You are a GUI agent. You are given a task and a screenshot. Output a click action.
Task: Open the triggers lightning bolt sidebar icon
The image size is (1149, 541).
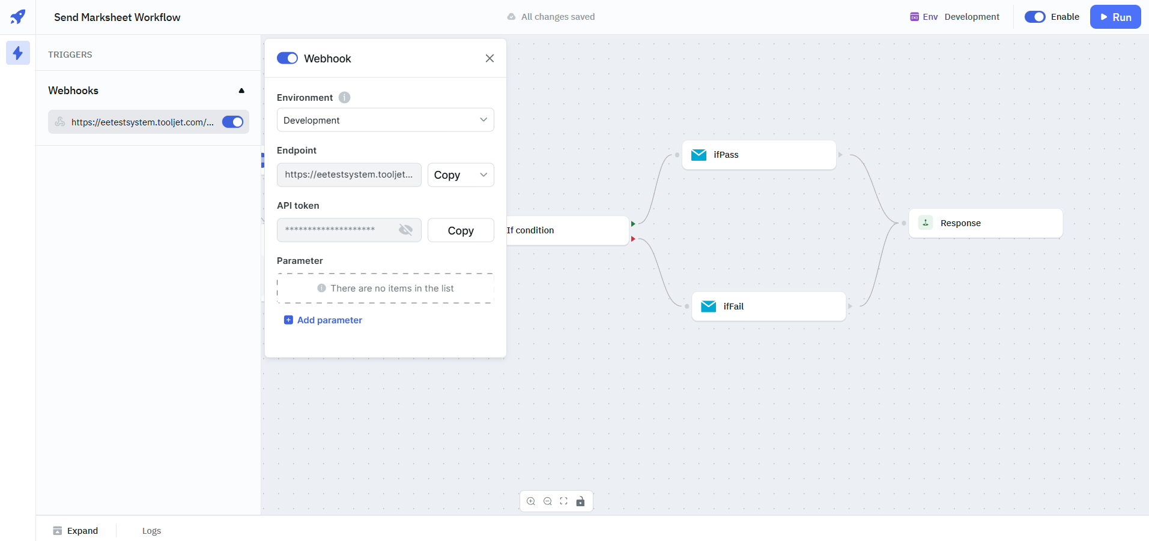[x=18, y=53]
